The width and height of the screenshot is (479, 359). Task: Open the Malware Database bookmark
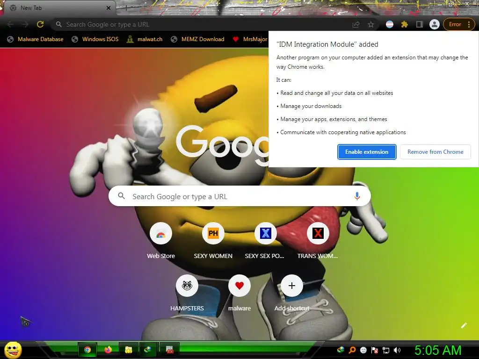36,39
